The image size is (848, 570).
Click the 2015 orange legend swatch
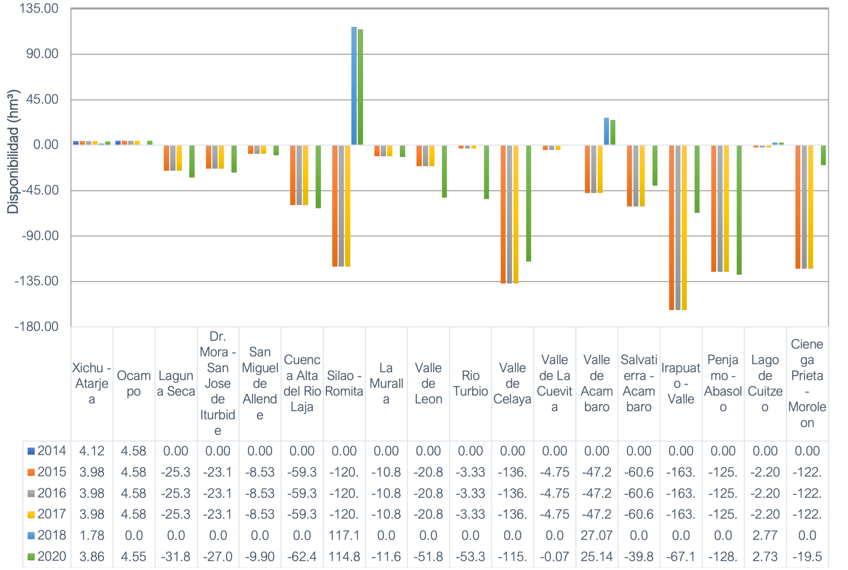coord(31,472)
